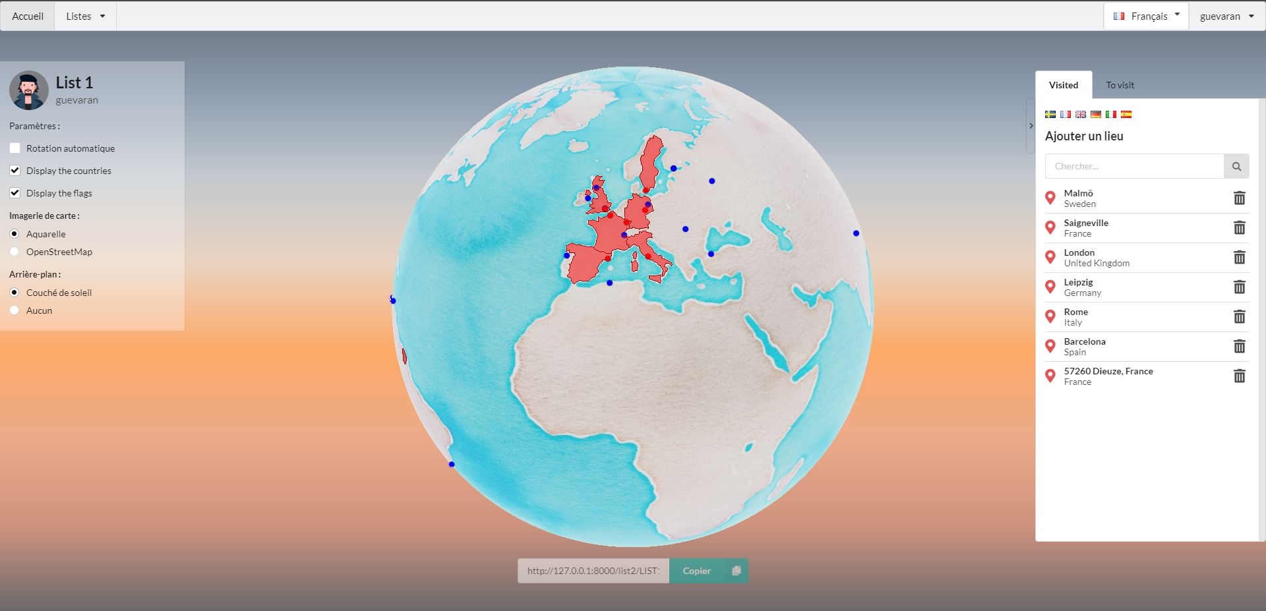Enable Rotation automatique checkbox
The height and width of the screenshot is (611, 1266).
coord(15,148)
